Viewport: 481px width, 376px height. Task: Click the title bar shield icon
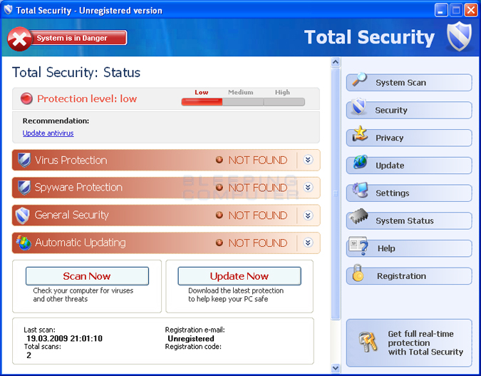click(9, 10)
